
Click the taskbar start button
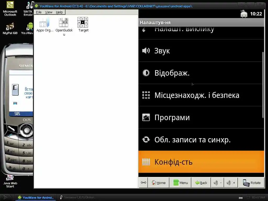pos(5,197)
